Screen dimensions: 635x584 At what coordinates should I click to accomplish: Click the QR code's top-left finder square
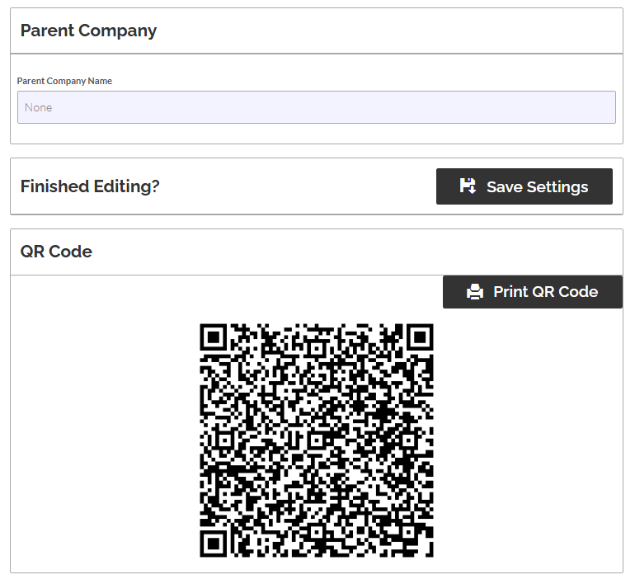click(x=214, y=337)
